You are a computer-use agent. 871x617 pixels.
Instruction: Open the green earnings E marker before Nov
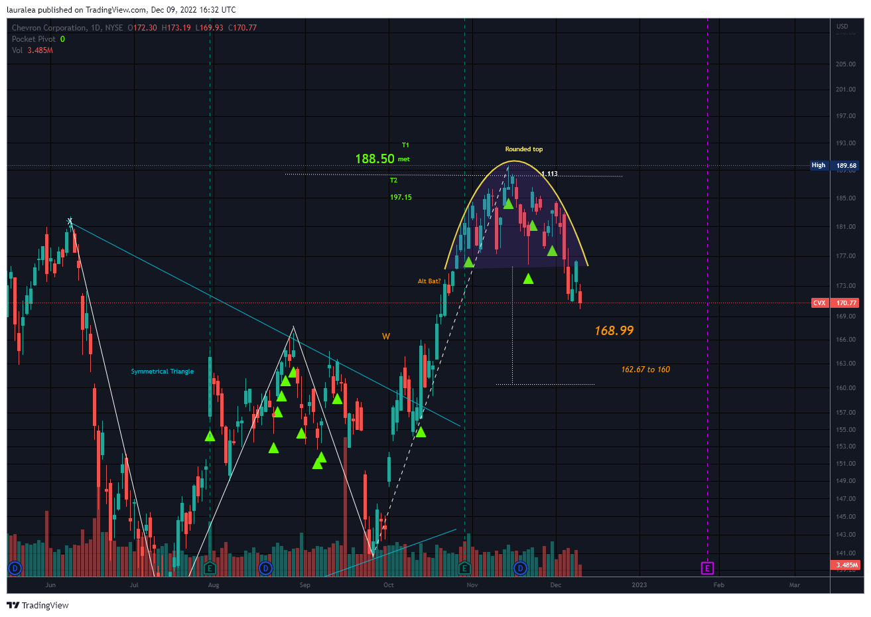[464, 568]
